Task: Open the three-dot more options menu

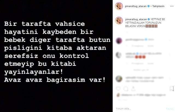Action: click(x=172, y=6)
